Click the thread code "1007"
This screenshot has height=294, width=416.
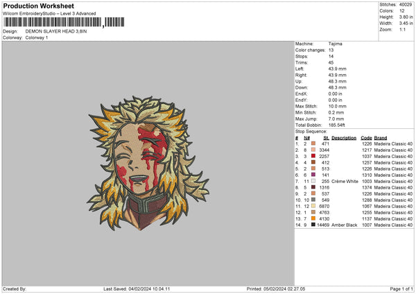coord(367,225)
